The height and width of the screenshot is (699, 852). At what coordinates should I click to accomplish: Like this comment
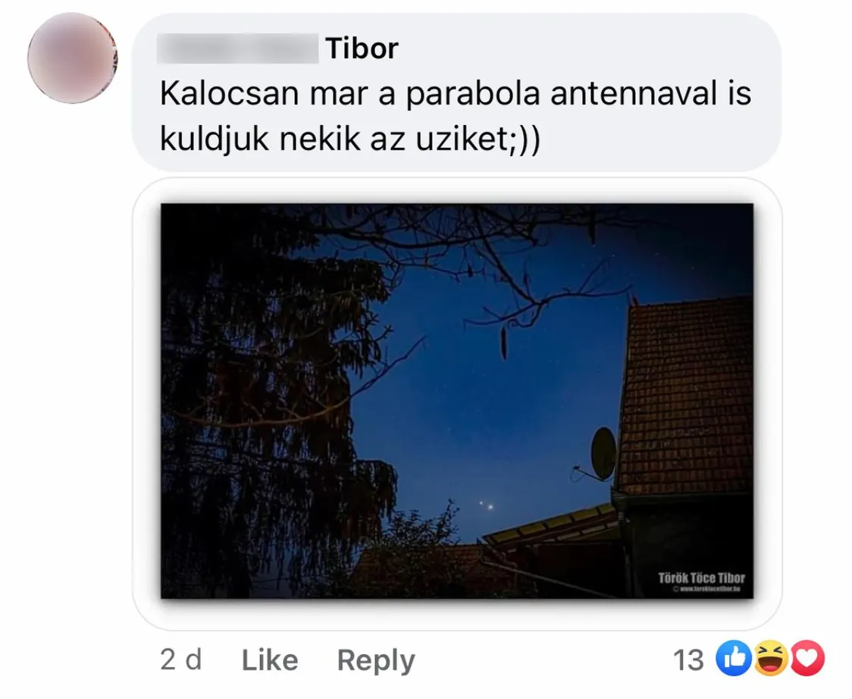click(270, 660)
